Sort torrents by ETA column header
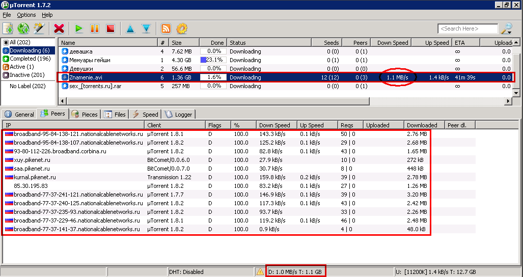 466,43
